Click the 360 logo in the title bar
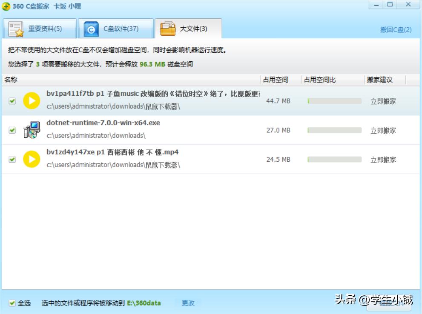The height and width of the screenshot is (314, 422). [x=6, y=6]
